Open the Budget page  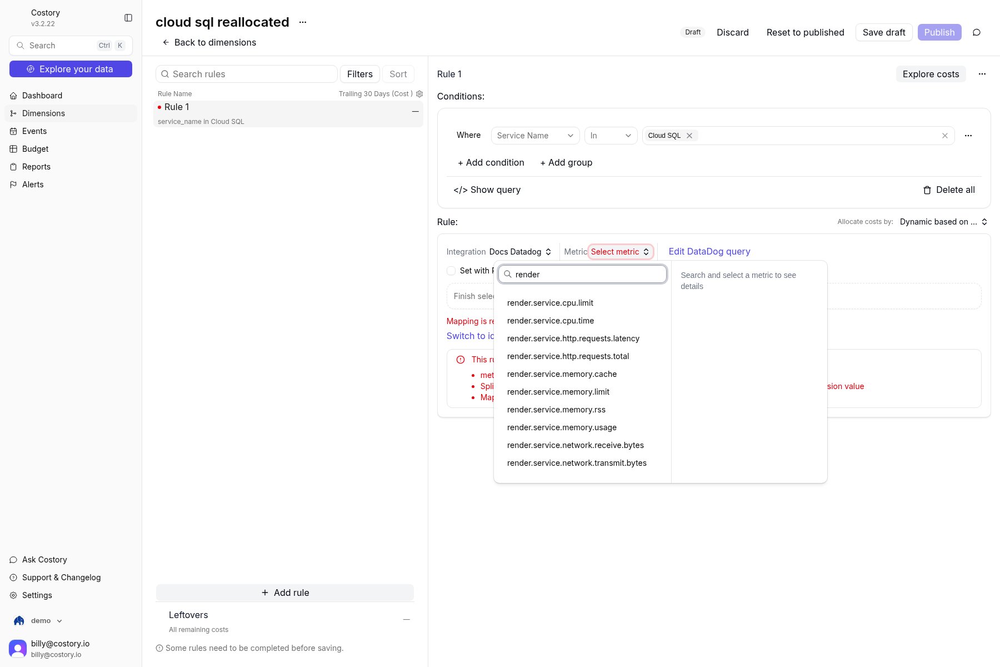(x=71, y=149)
